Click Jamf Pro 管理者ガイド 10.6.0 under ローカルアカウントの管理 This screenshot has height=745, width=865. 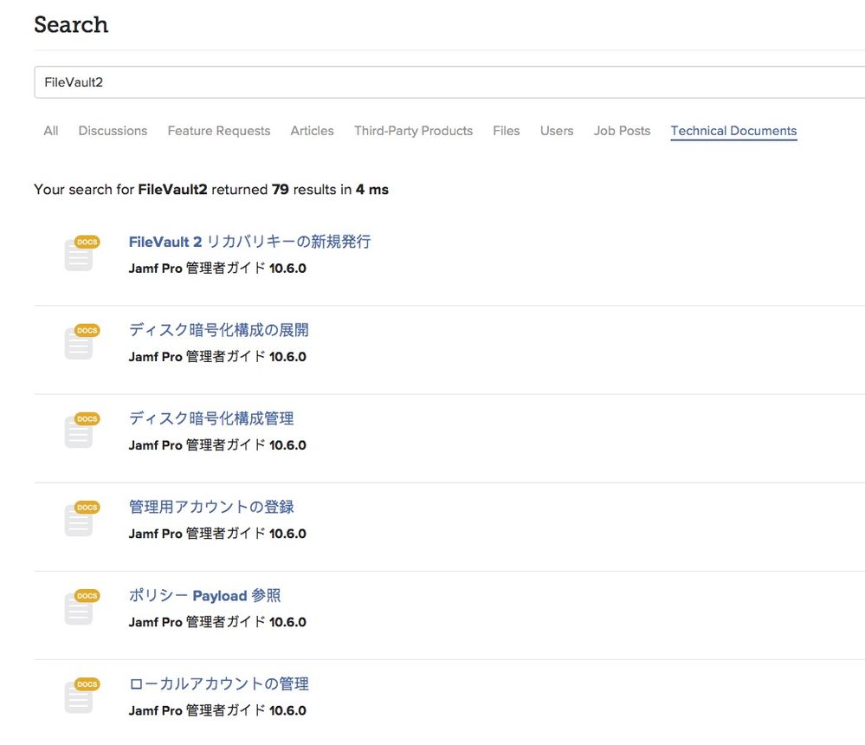pos(217,710)
